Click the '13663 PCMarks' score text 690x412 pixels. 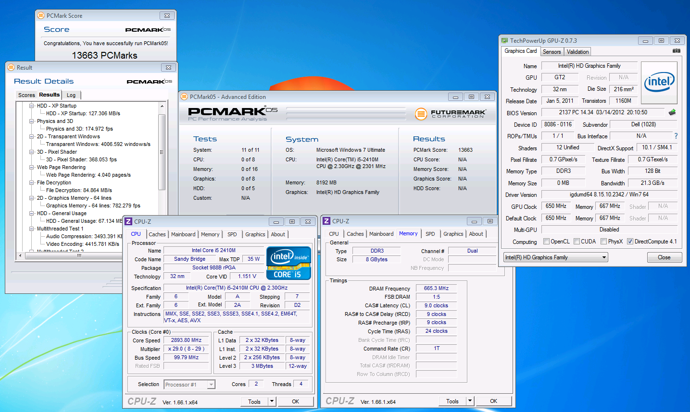104,56
